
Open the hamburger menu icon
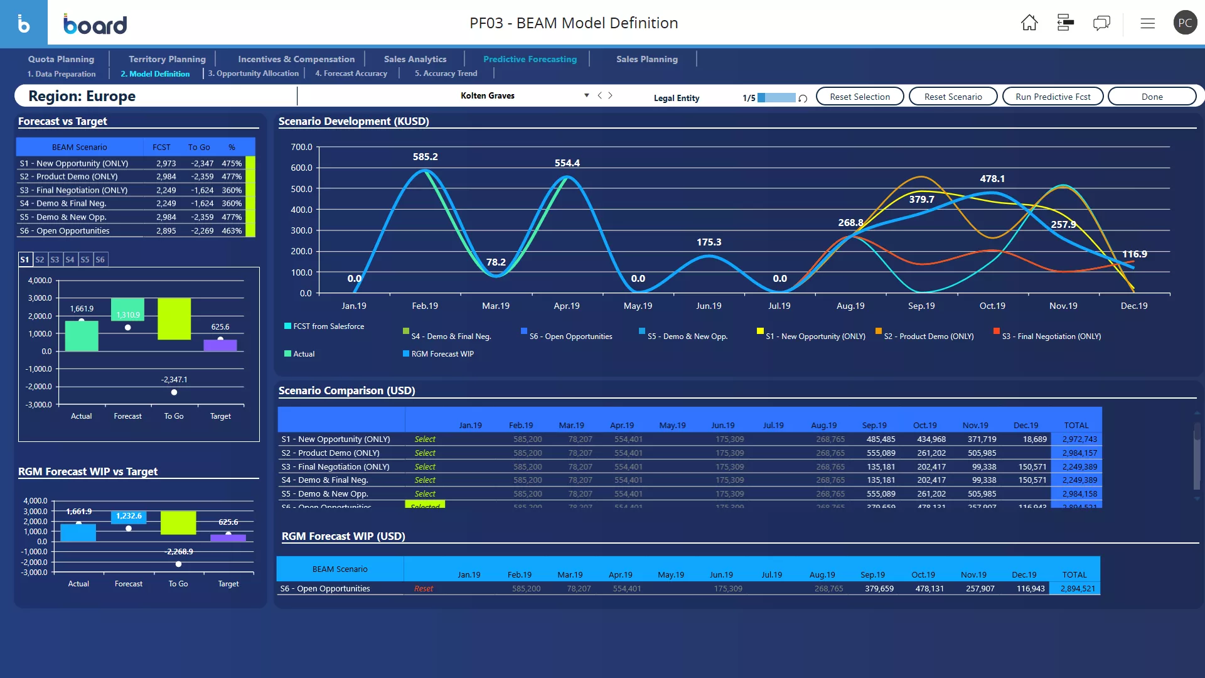[1148, 23]
